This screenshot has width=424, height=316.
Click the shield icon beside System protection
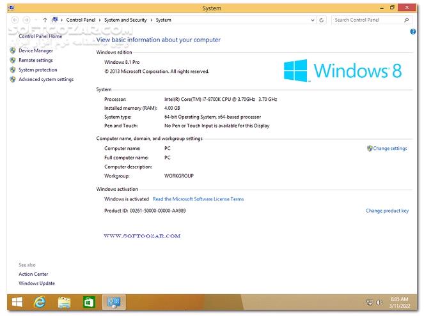coord(13,70)
